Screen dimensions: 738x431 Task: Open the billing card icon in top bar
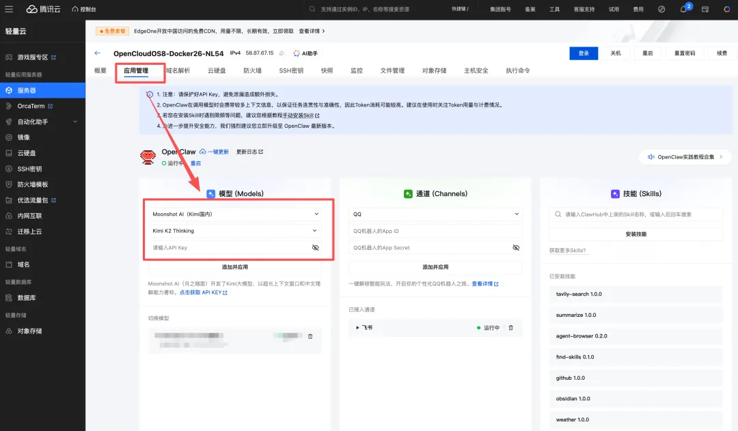(705, 9)
